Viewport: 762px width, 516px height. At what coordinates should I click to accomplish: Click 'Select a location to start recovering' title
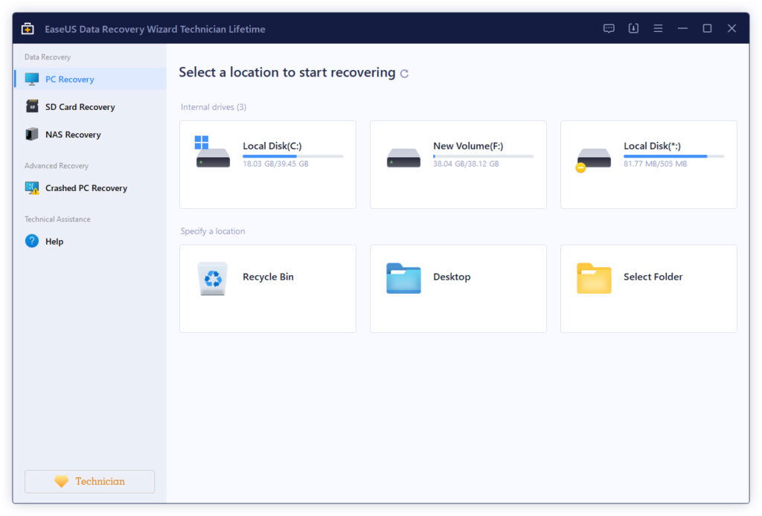pos(287,72)
